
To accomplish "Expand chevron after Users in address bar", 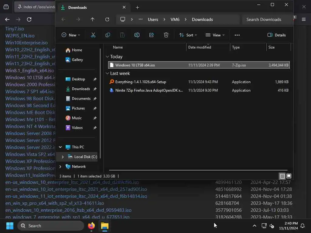I will click(164, 19).
